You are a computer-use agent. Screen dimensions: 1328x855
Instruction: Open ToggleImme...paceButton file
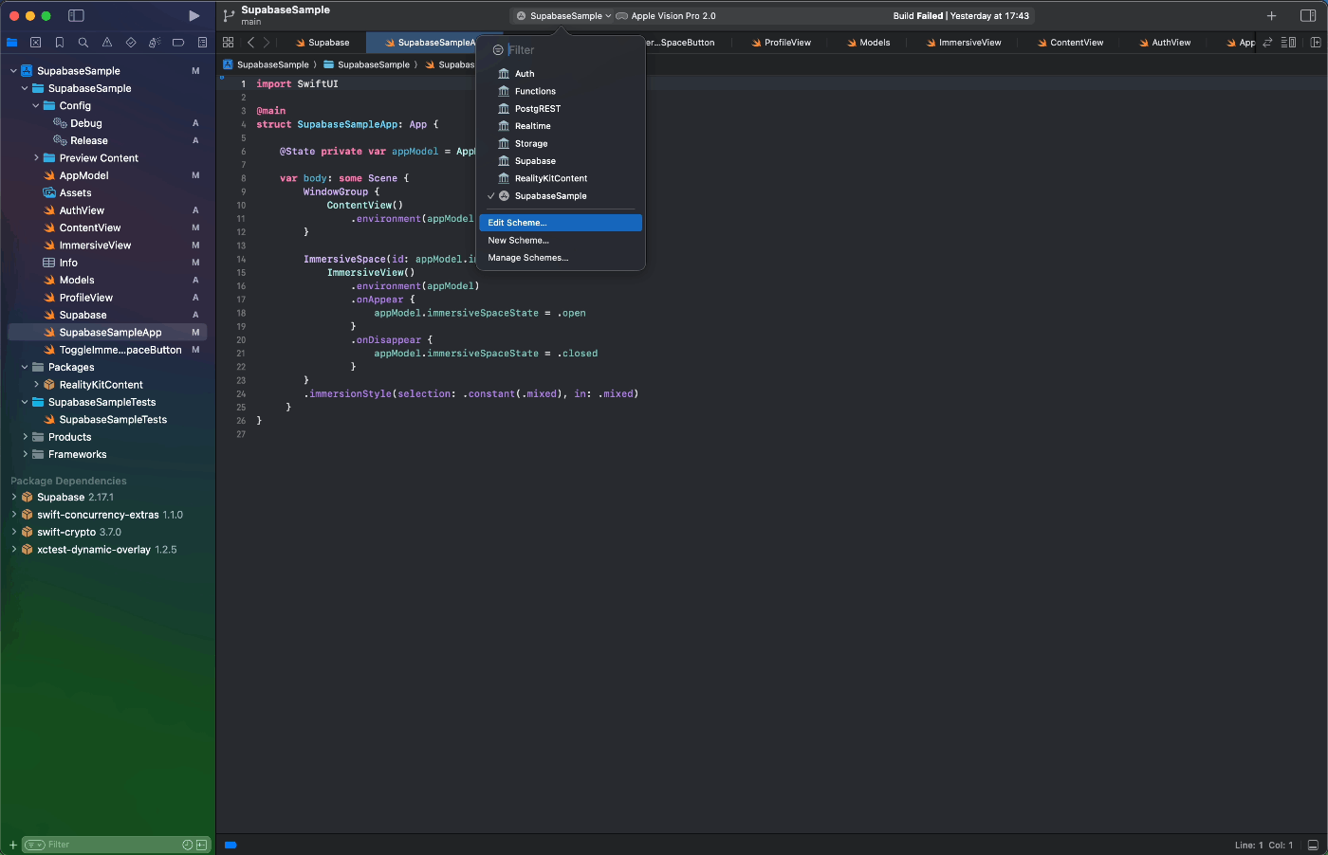pos(120,350)
